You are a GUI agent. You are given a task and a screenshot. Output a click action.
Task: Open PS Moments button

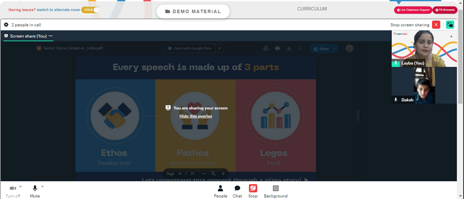[x=445, y=10]
